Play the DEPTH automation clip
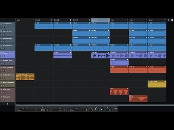174x130 pixels. click(x=146, y=96)
